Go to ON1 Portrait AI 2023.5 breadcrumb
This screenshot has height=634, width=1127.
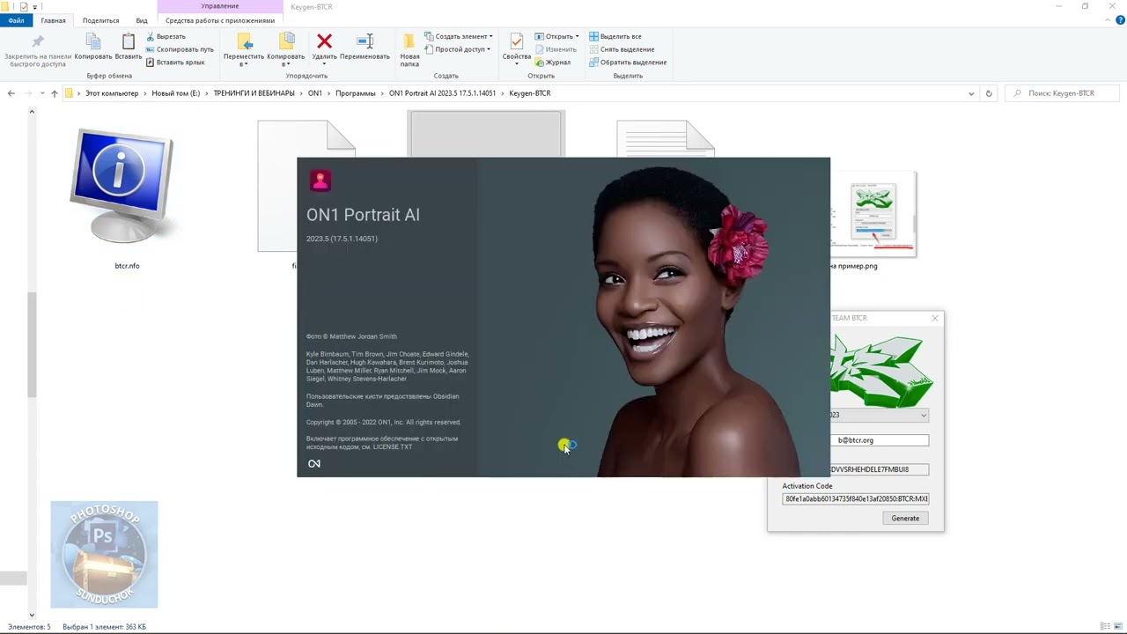point(442,93)
